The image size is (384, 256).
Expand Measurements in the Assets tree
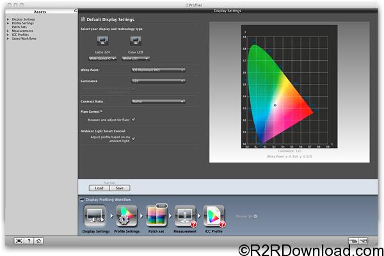pos(8,31)
